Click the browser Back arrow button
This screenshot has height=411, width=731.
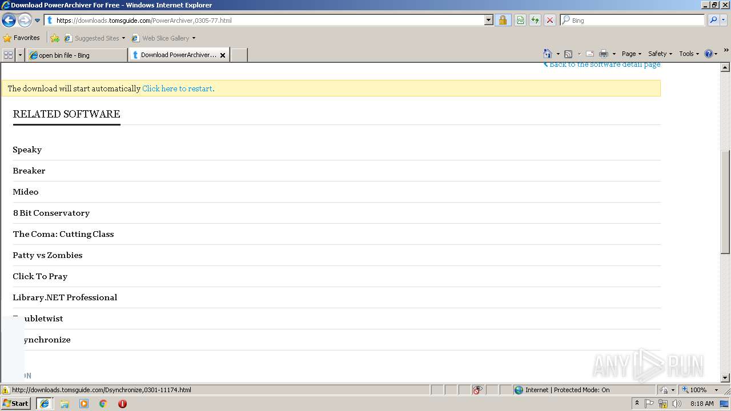click(x=9, y=21)
